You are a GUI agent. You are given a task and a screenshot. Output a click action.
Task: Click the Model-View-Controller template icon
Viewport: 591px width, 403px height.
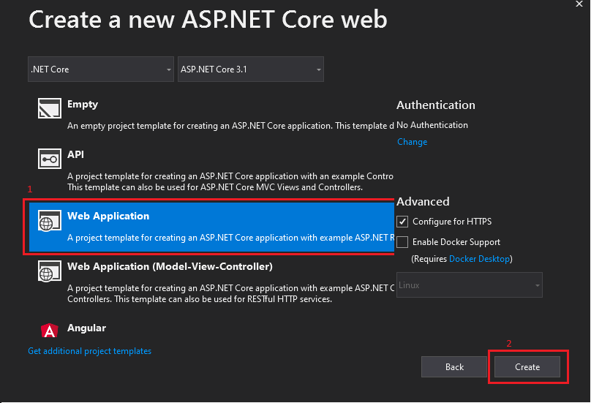[x=50, y=271]
